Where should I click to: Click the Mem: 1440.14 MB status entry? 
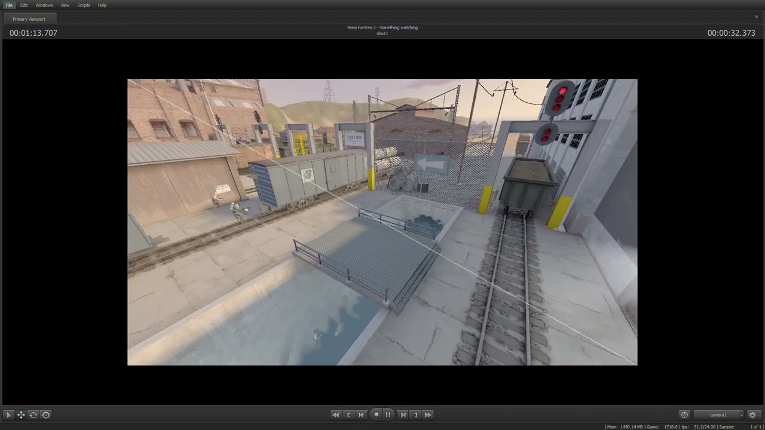[x=624, y=427]
